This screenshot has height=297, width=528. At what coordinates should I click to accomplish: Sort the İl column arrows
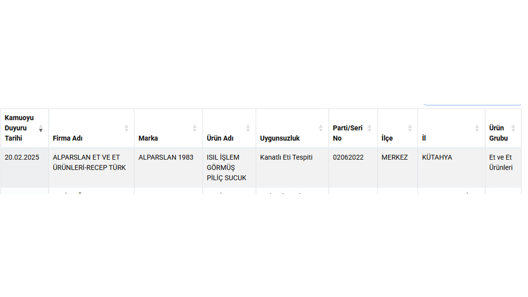pyautogui.click(x=477, y=128)
